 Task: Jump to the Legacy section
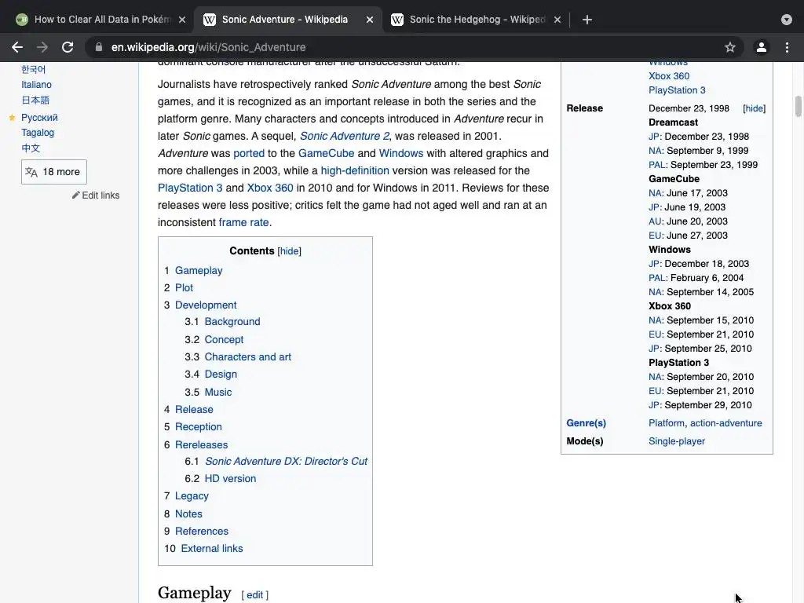pos(192,496)
